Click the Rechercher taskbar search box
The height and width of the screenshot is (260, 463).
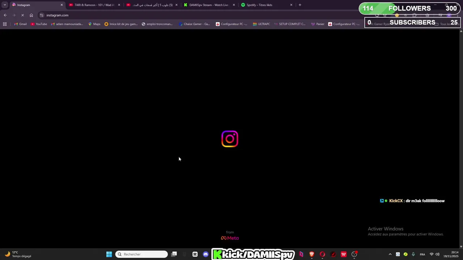pyautogui.click(x=141, y=254)
